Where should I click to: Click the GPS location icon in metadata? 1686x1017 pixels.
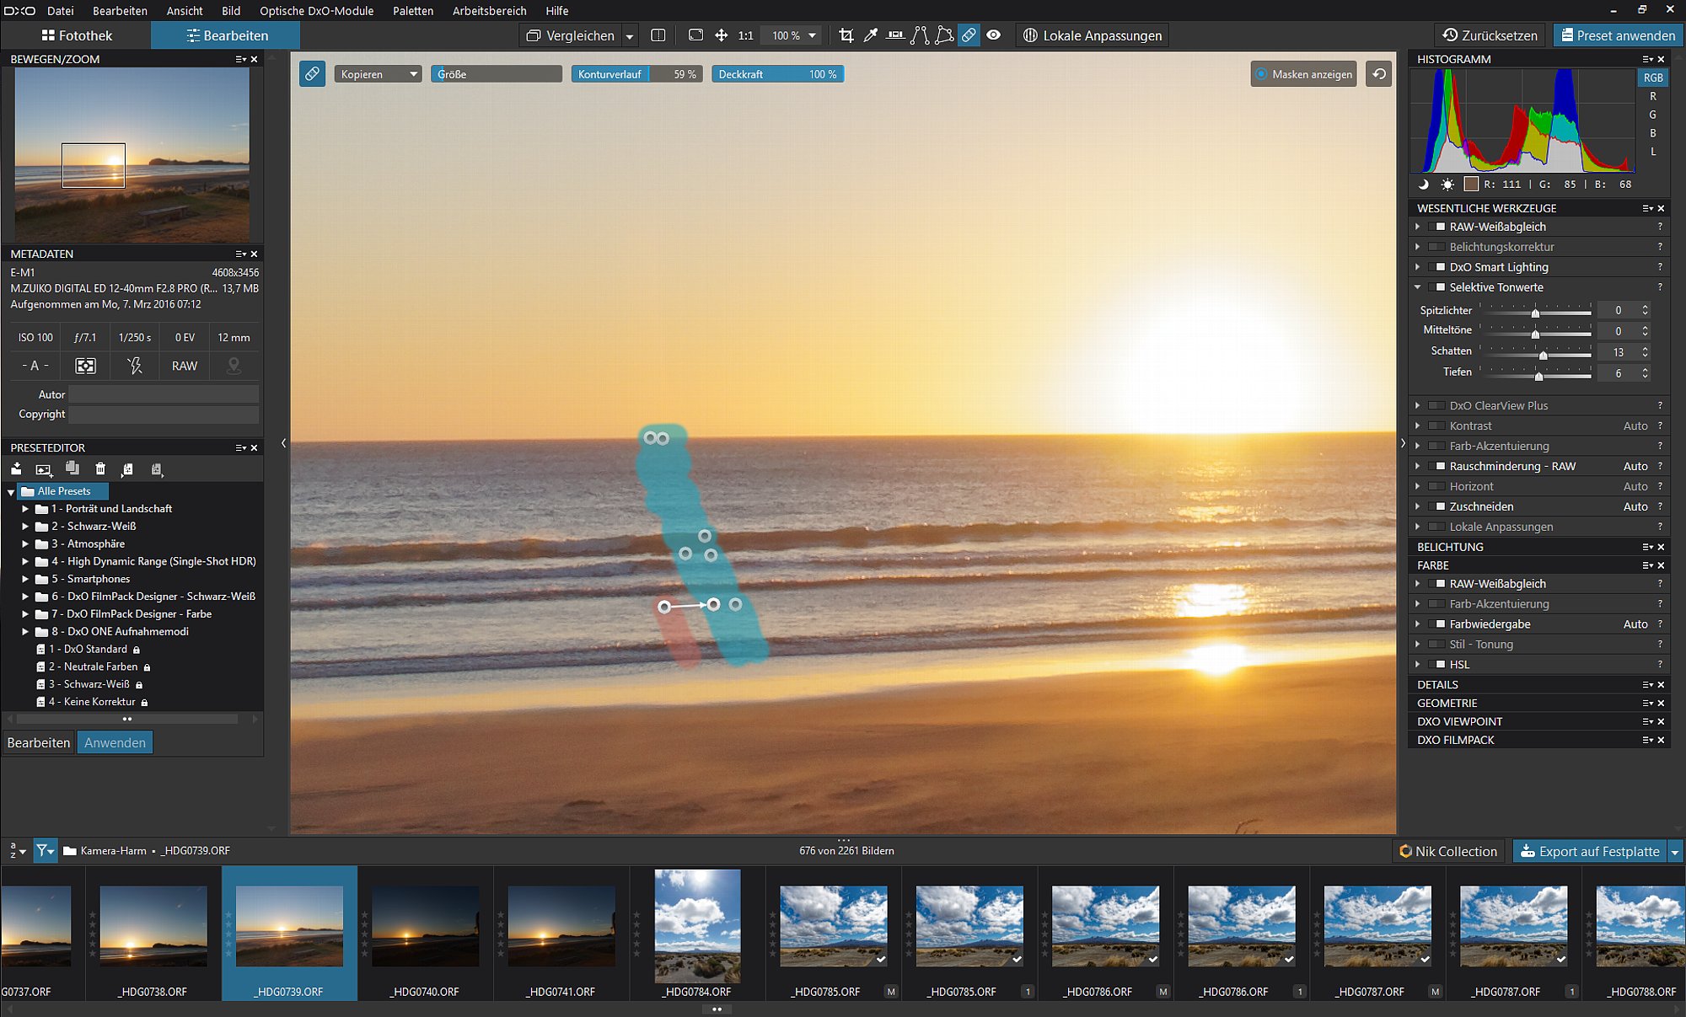point(234,366)
